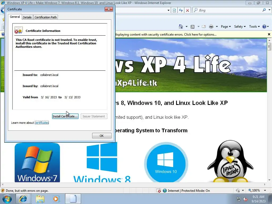Open the Tools menu
Image resolution: width=272 pixels, height=204 pixels.
254,27
